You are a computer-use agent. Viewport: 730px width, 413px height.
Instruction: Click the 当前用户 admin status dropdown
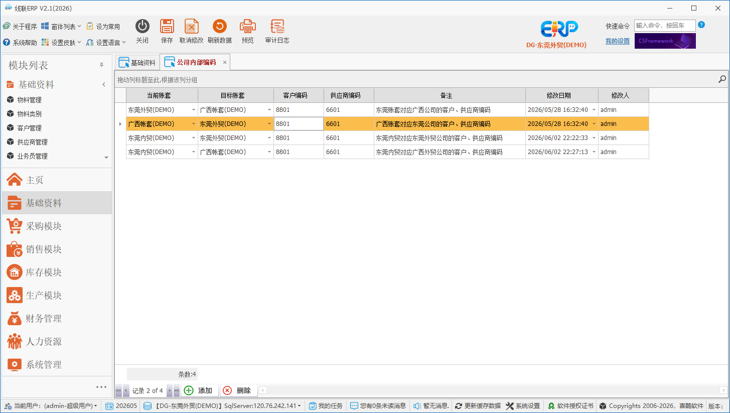click(51, 406)
